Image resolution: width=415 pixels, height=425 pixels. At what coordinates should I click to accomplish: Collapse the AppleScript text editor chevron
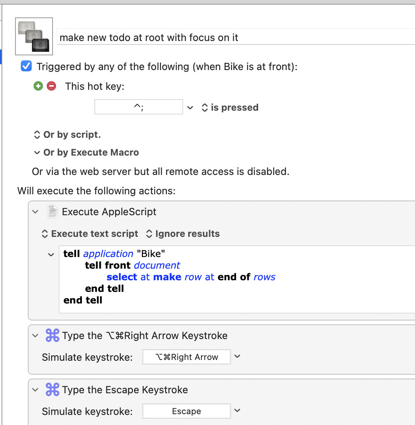pos(51,254)
